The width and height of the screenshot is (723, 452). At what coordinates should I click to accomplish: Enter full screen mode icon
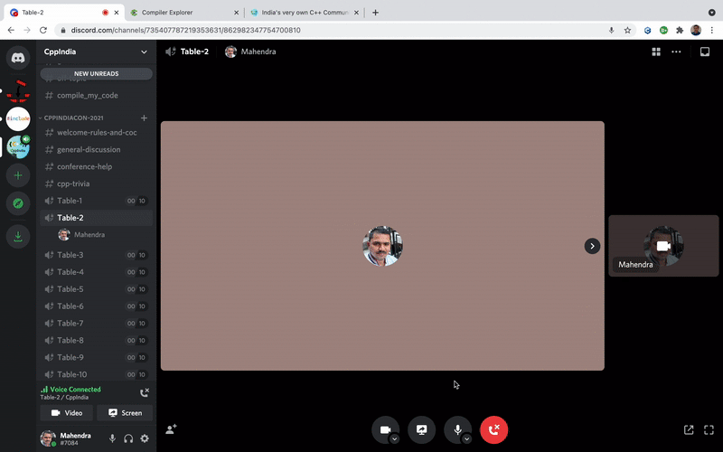click(x=709, y=429)
